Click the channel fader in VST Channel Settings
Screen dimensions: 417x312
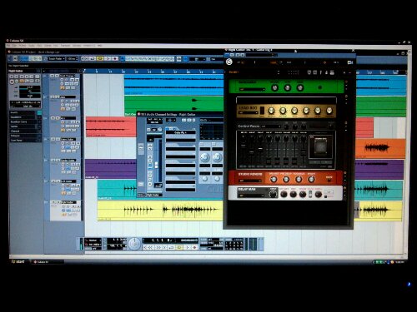coord(157,164)
